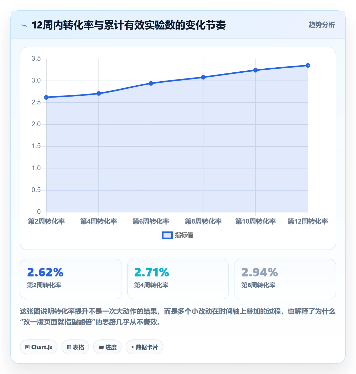356x374 pixels.
Task: Click the 第6周转化率 x-axis label
Action: [x=151, y=221]
